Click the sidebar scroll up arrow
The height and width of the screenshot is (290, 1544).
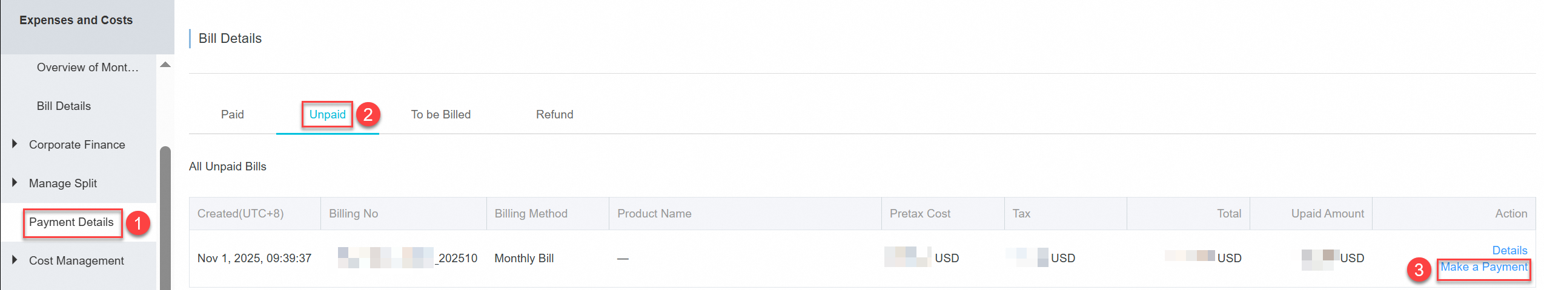point(165,65)
